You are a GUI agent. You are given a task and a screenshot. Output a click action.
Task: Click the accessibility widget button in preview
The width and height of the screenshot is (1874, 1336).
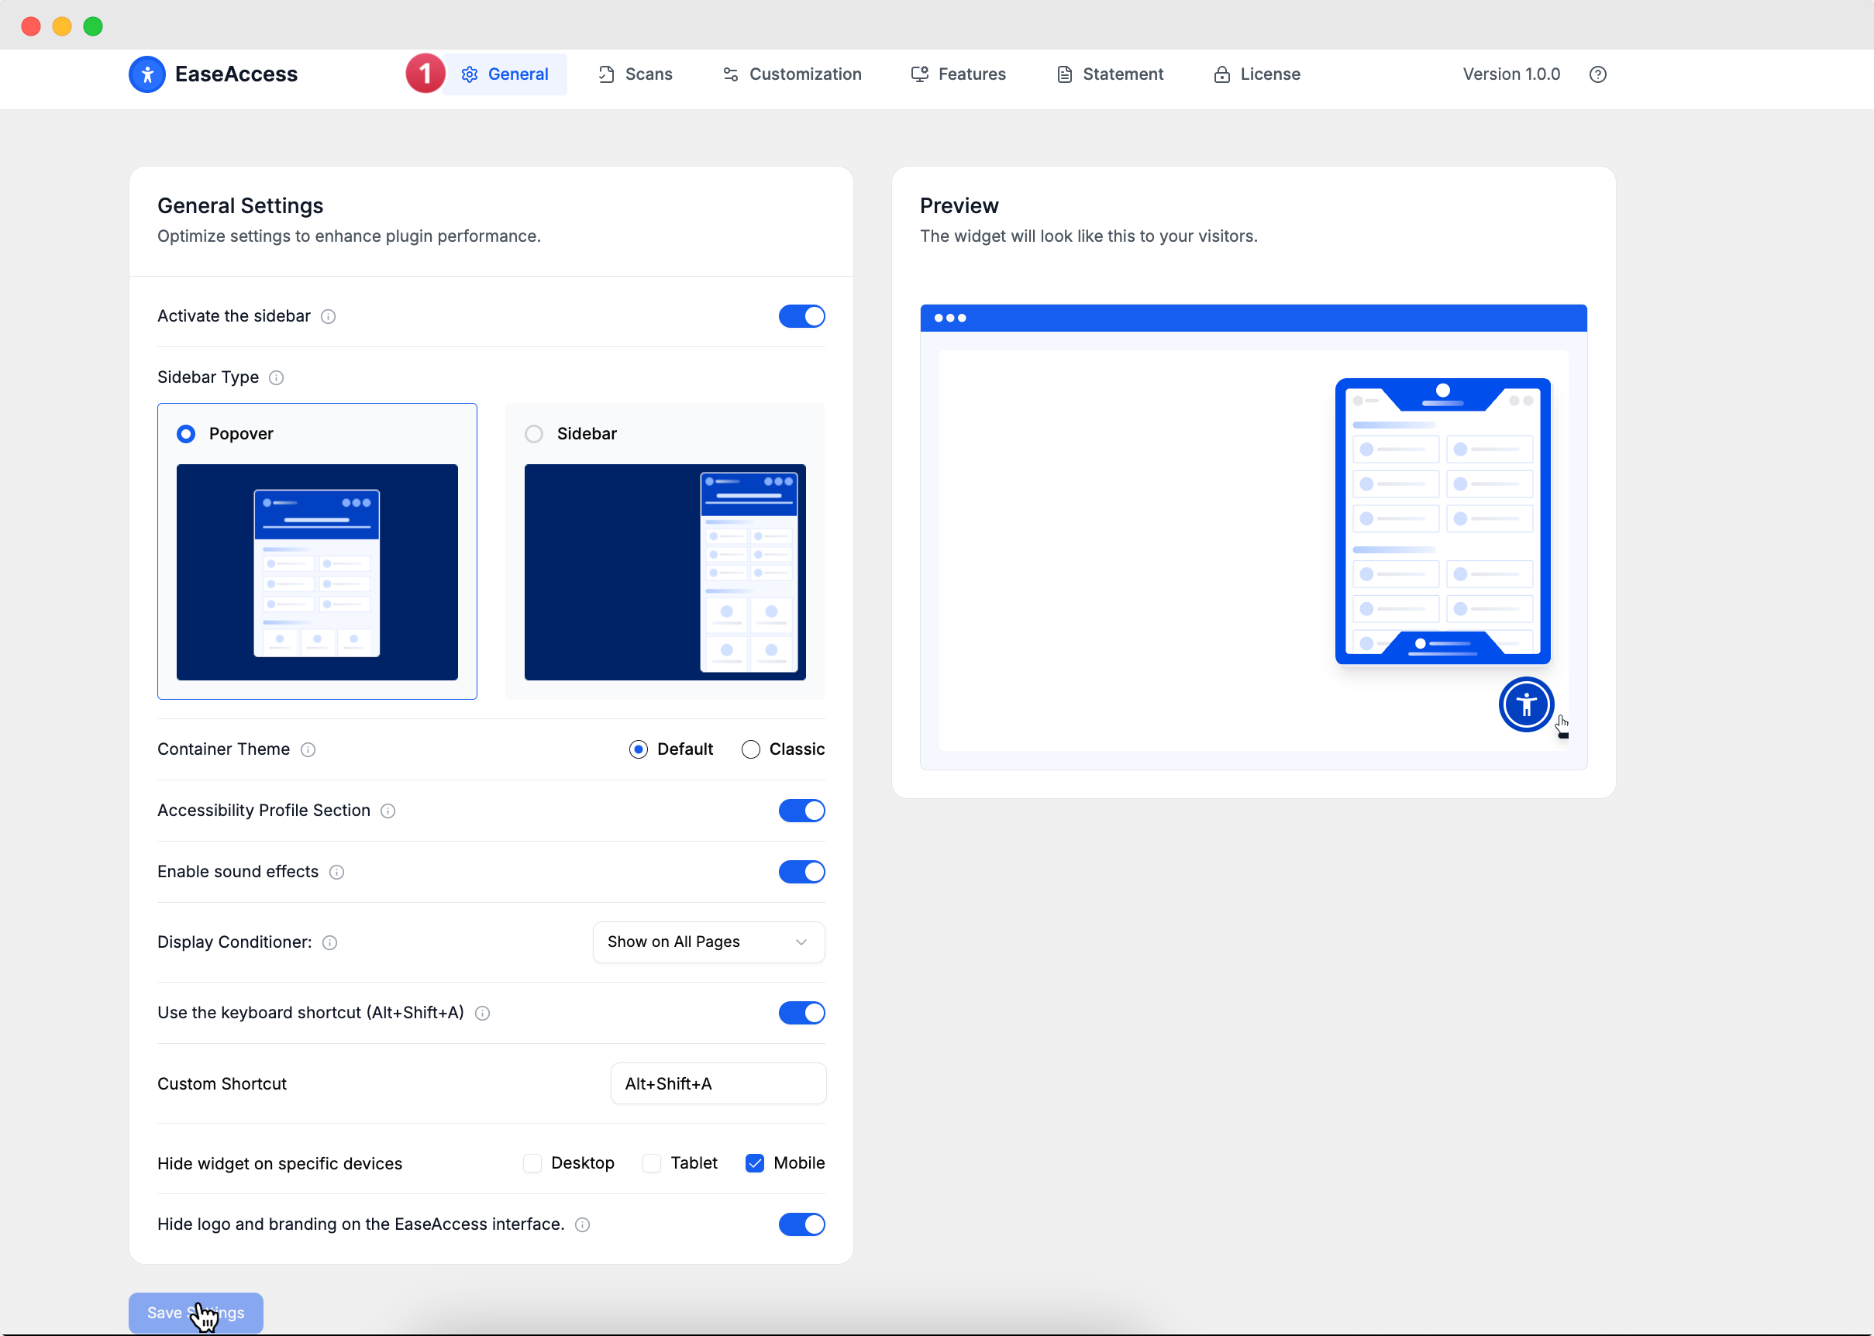[1526, 704]
